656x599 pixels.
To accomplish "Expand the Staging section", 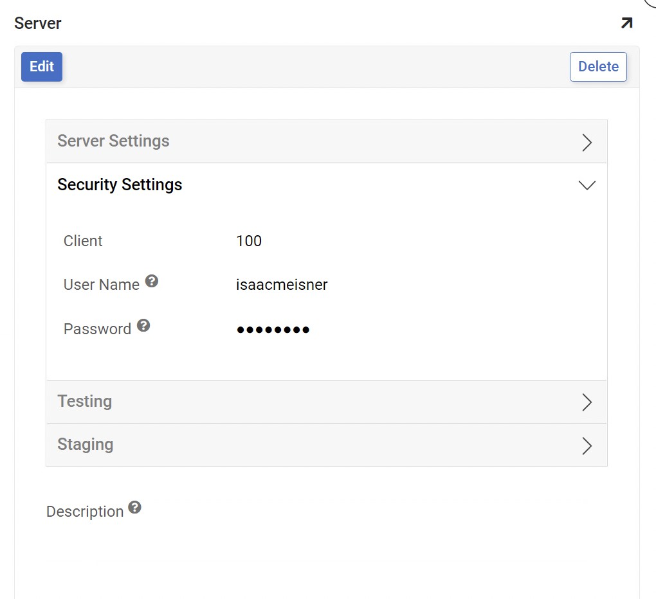I will [x=586, y=445].
